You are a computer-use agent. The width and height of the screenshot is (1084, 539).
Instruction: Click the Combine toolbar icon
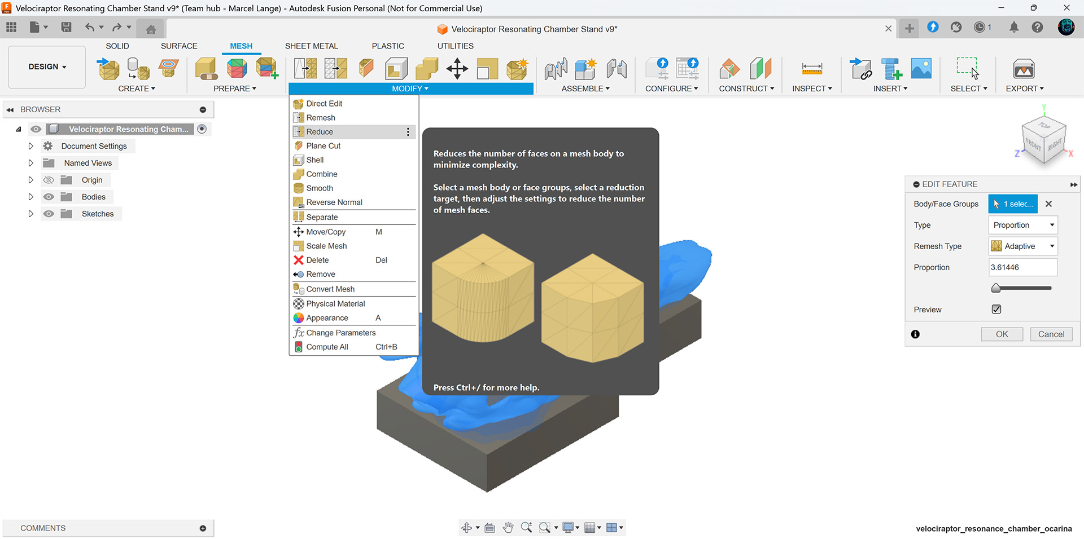coord(427,69)
